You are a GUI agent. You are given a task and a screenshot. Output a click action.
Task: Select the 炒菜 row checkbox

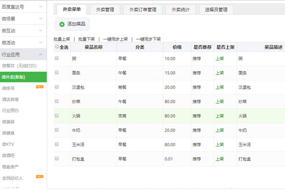pyautogui.click(x=57, y=101)
